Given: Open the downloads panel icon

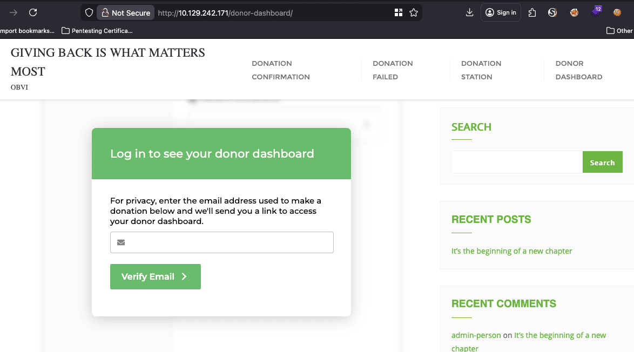Looking at the screenshot, I should (469, 12).
